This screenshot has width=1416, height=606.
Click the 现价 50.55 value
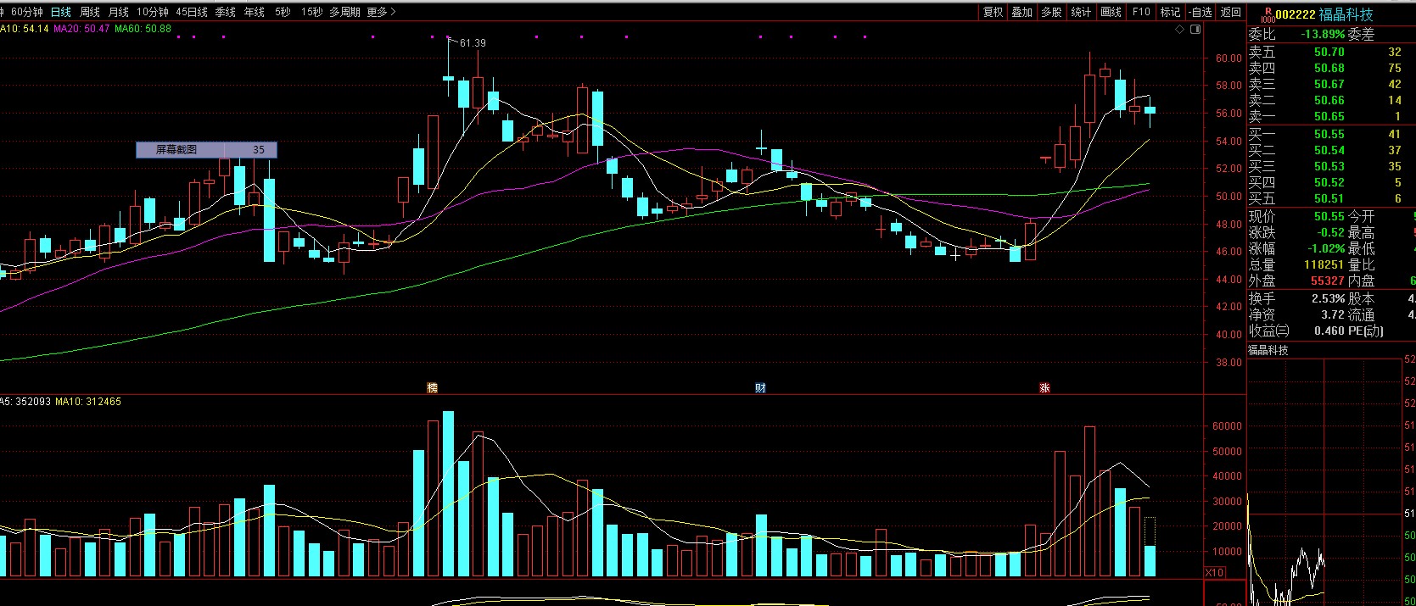(1329, 216)
